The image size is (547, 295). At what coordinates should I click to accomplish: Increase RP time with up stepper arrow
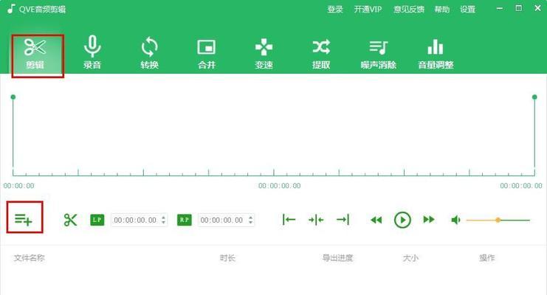tap(250, 218)
